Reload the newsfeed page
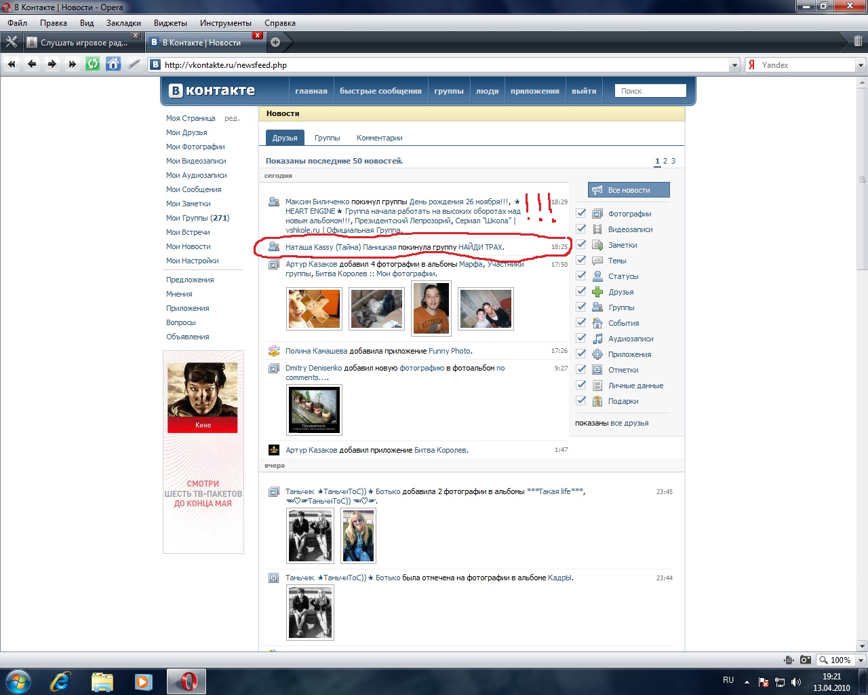The image size is (868, 695). [93, 64]
